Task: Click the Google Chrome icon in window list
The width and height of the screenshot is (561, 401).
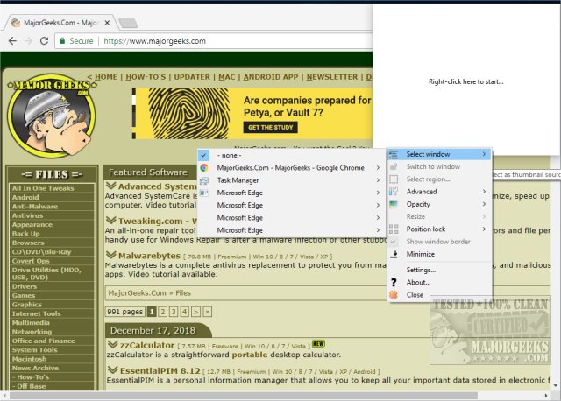Action: click(204, 167)
